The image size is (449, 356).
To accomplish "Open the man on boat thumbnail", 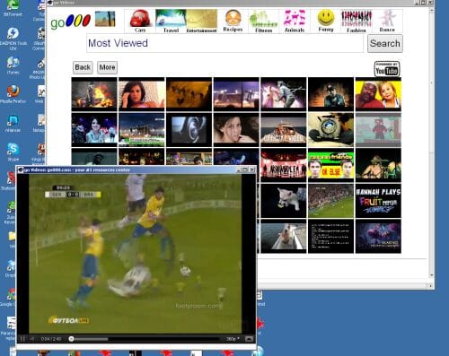I will coord(284,236).
